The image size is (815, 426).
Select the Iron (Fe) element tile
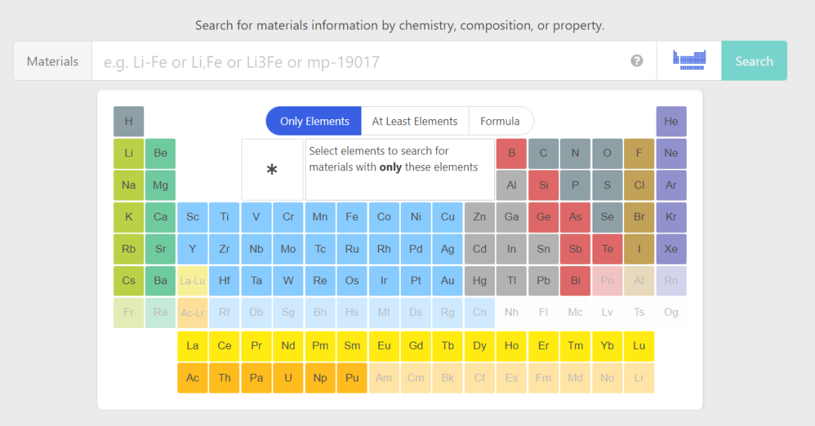352,217
